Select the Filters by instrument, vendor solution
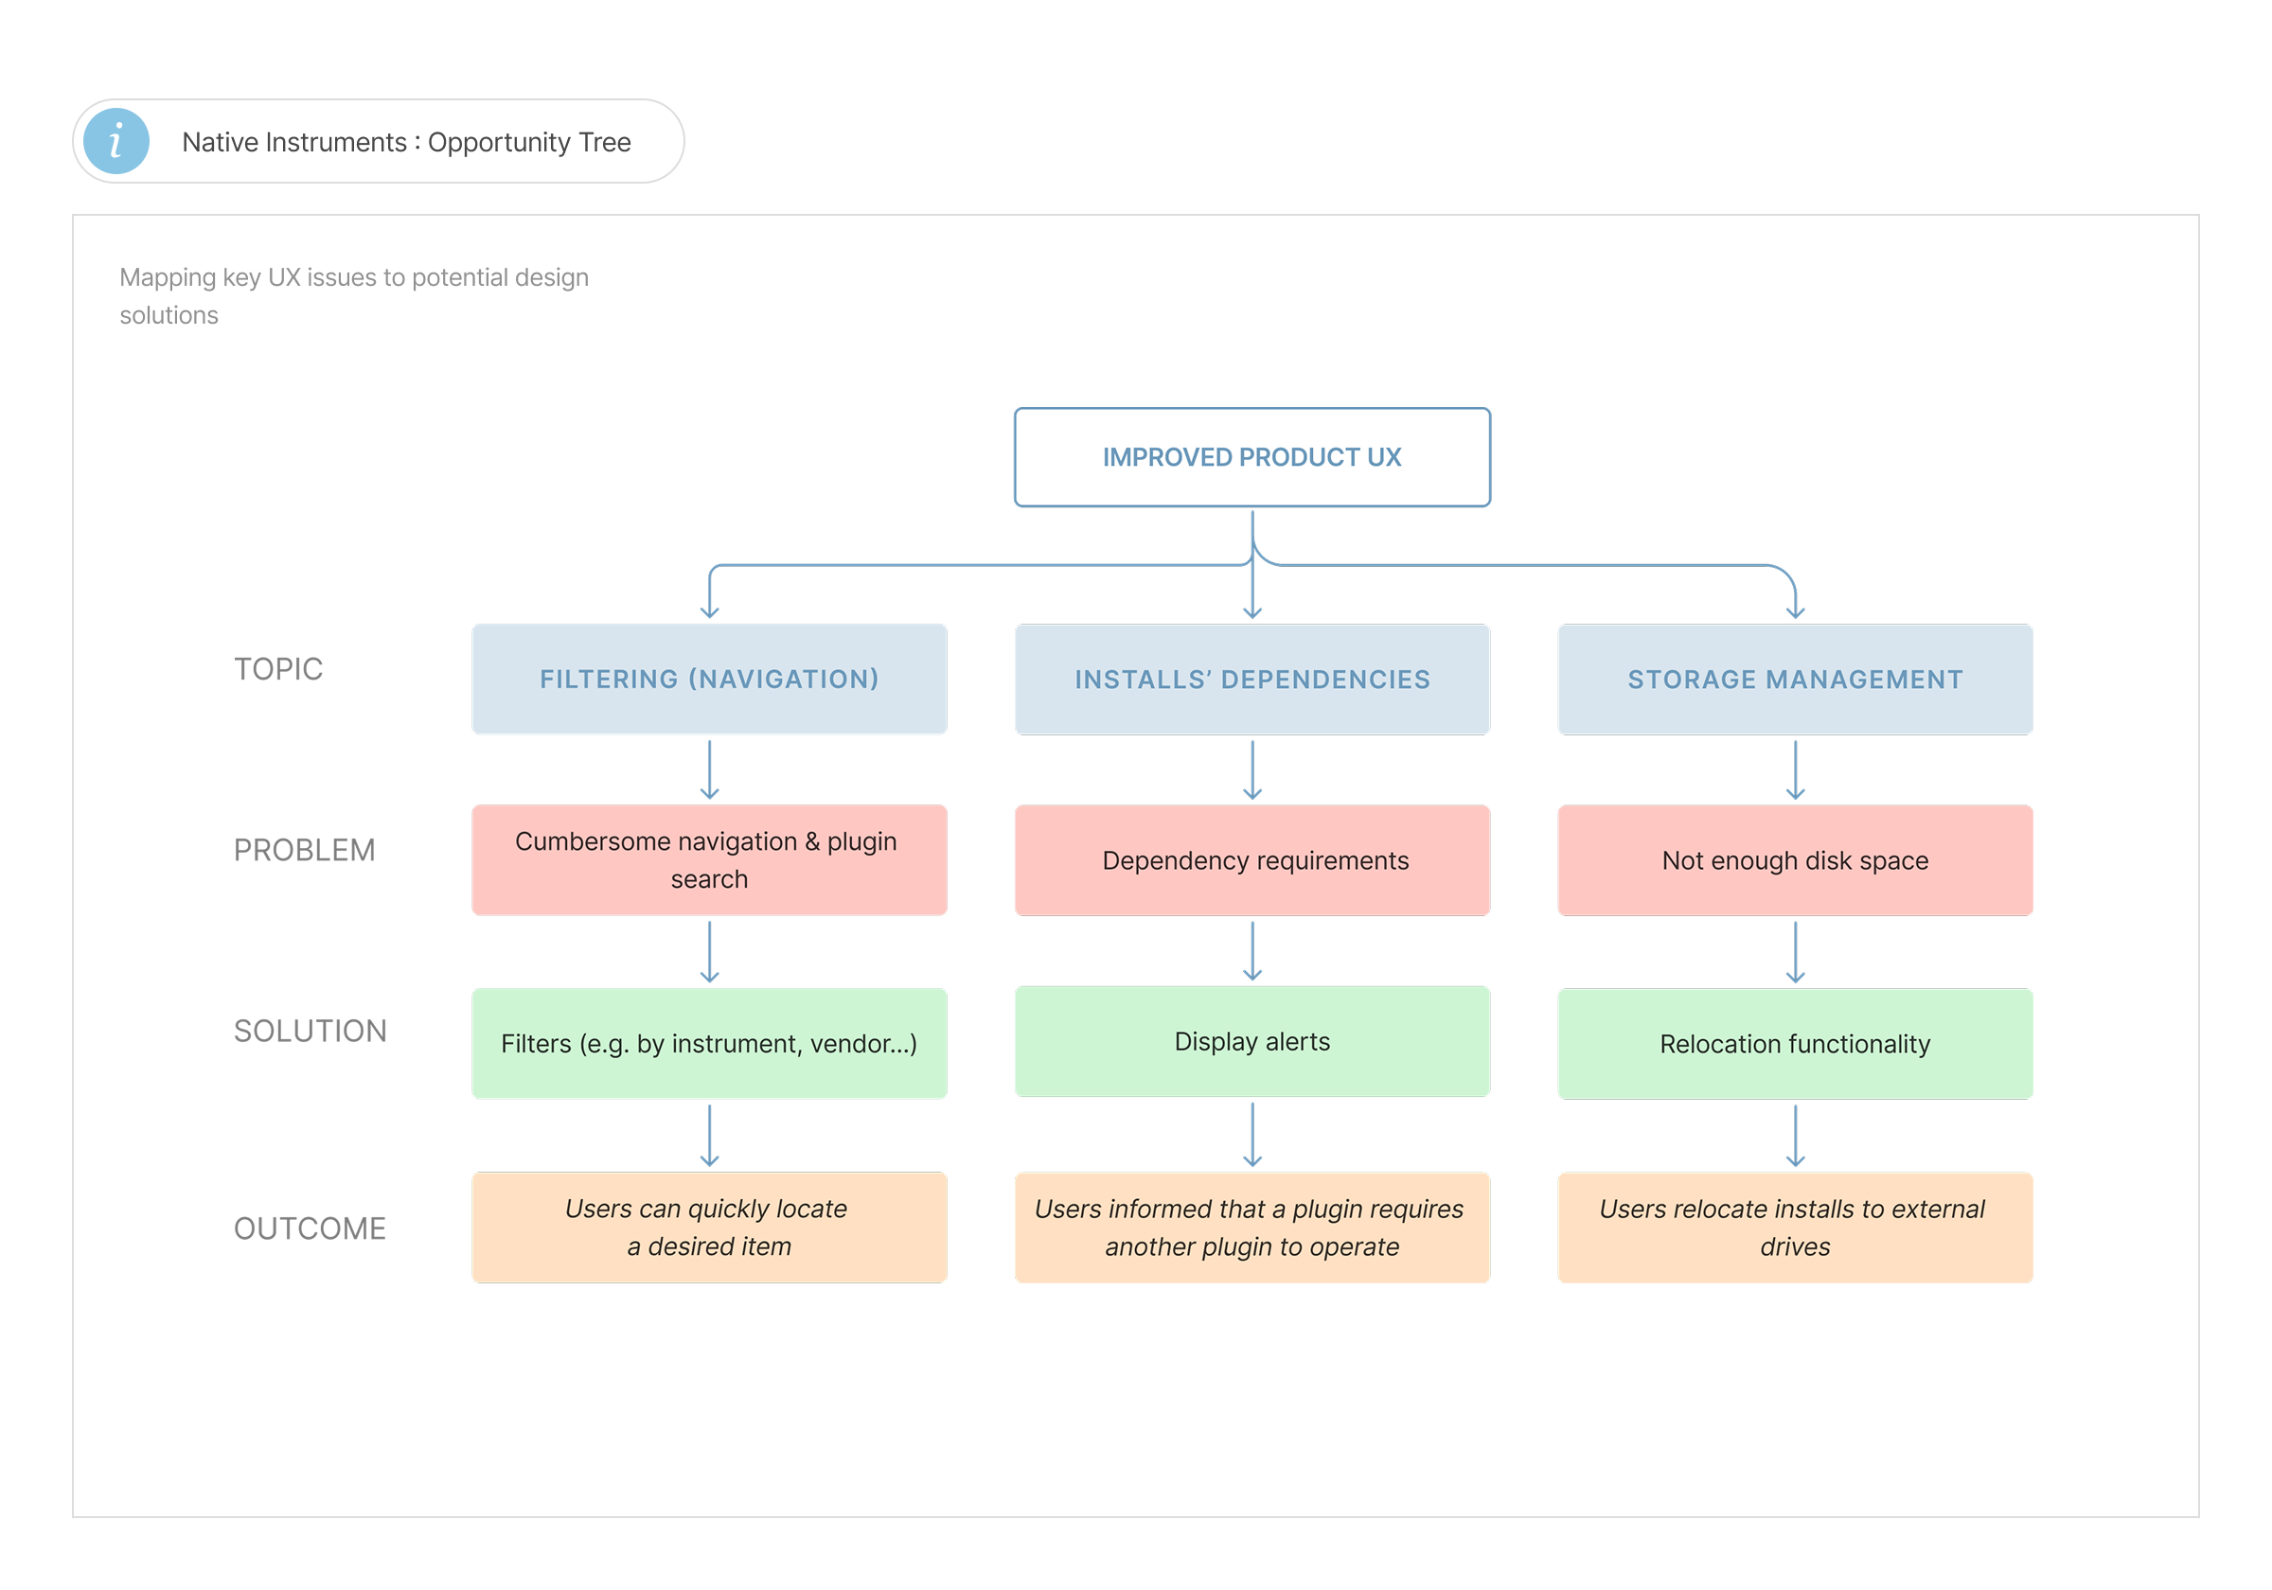Screen dimensions: 2272x1590 coord(709,1044)
